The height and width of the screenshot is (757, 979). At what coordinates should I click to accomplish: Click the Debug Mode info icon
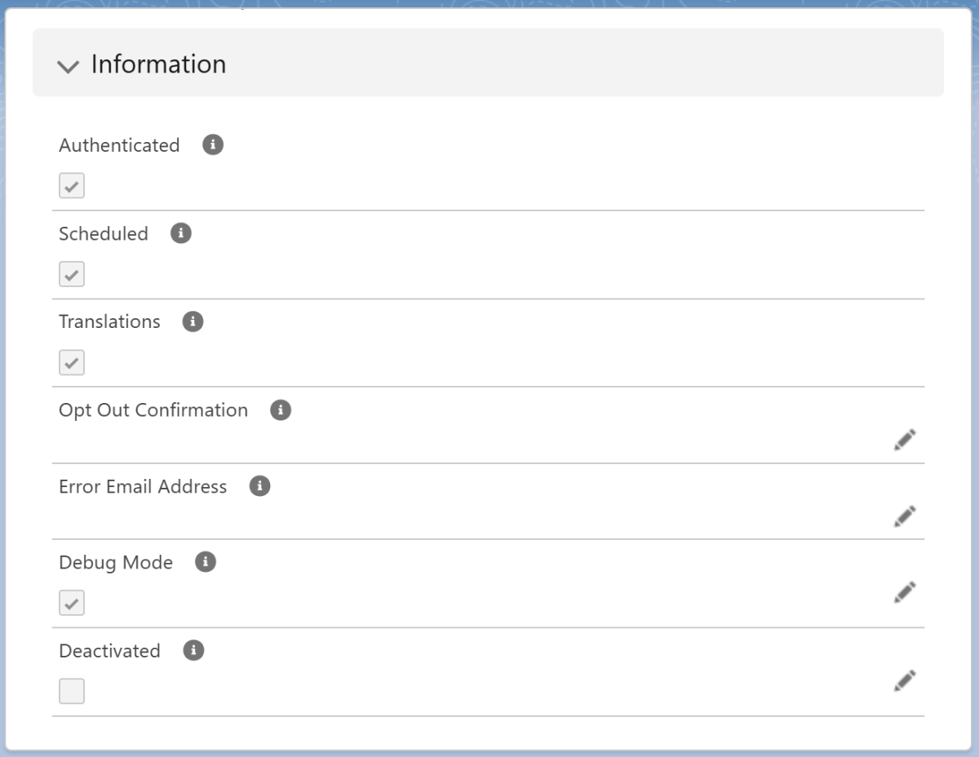(206, 562)
